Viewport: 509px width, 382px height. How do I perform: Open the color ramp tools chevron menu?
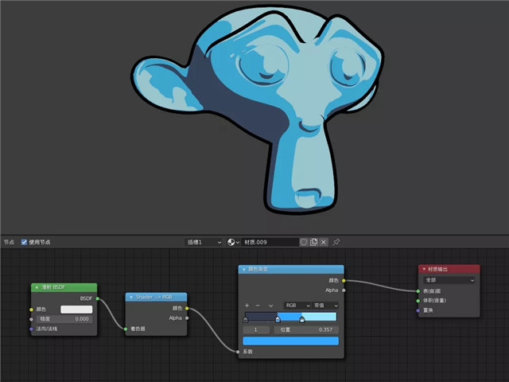270,306
